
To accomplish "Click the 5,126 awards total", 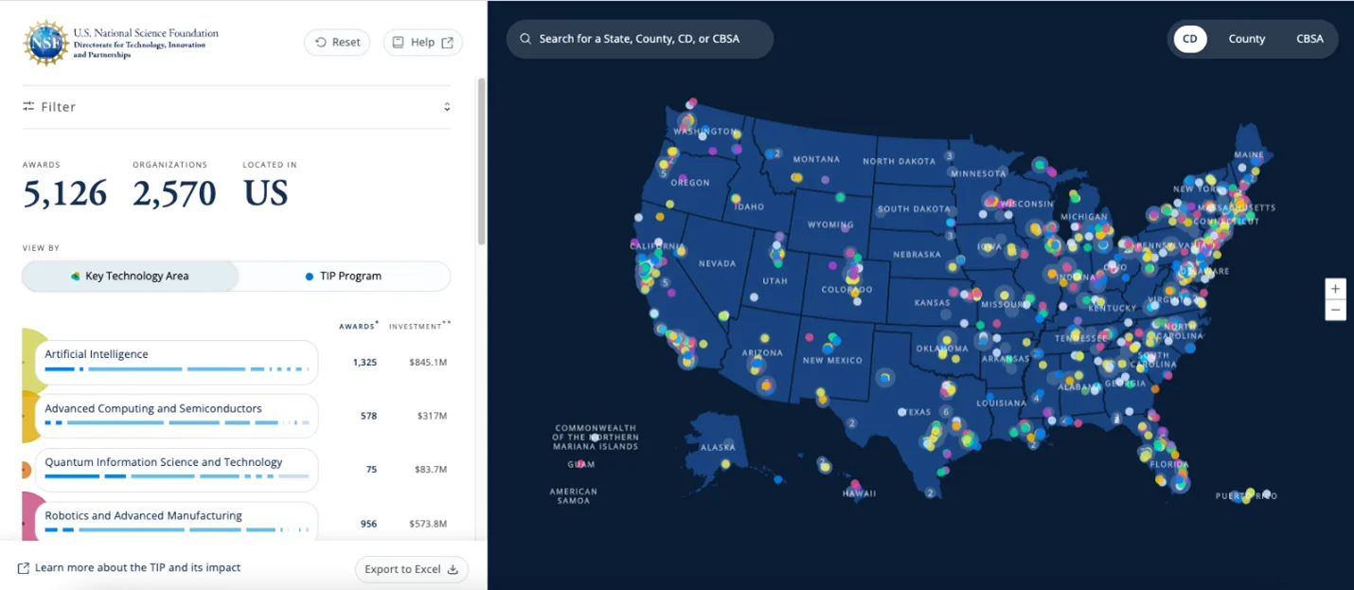I will pos(65,194).
